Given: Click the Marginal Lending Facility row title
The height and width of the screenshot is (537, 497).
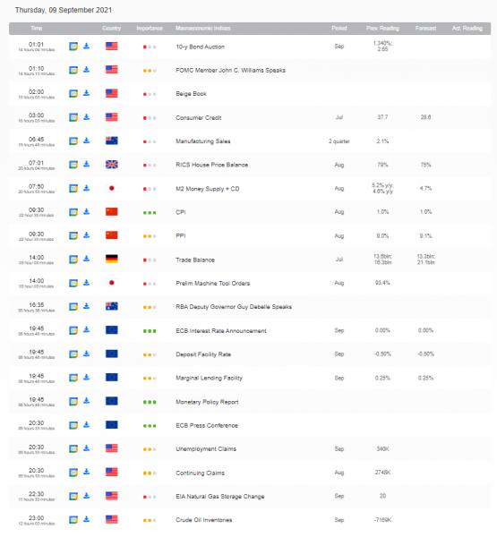Looking at the screenshot, I should [x=209, y=378].
